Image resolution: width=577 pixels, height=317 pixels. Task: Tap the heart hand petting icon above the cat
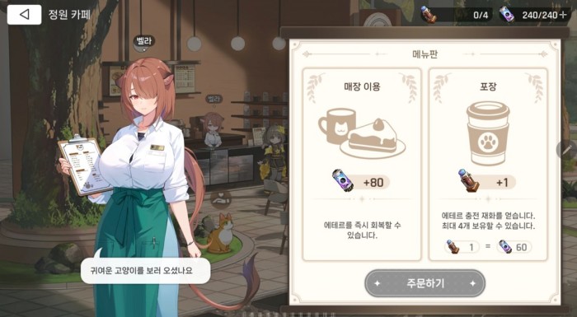221,200
